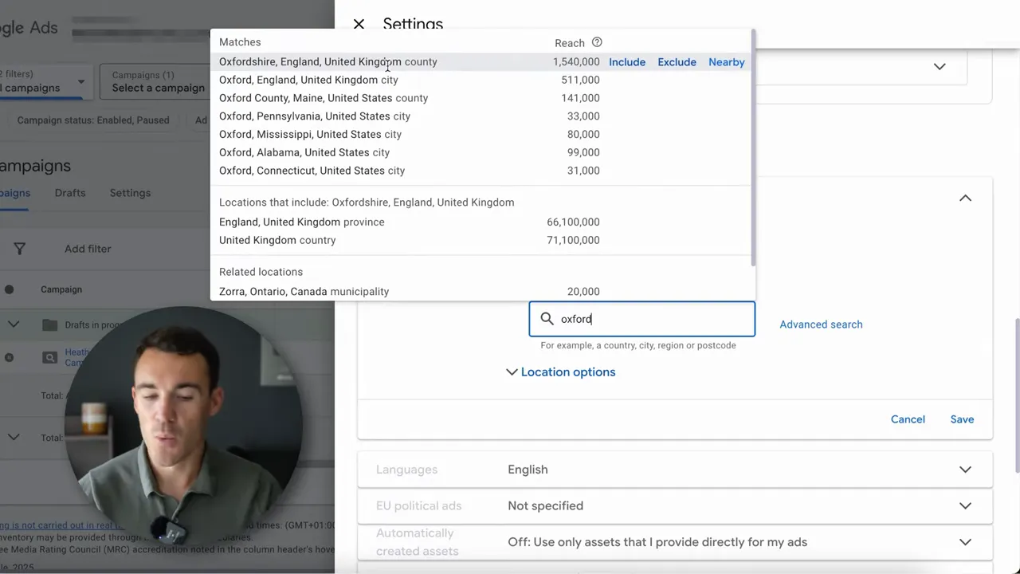Click the Drafts in progress folder icon
The width and height of the screenshot is (1020, 574).
click(x=49, y=324)
